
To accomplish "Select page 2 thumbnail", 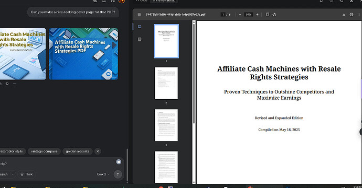I will (x=166, y=83).
